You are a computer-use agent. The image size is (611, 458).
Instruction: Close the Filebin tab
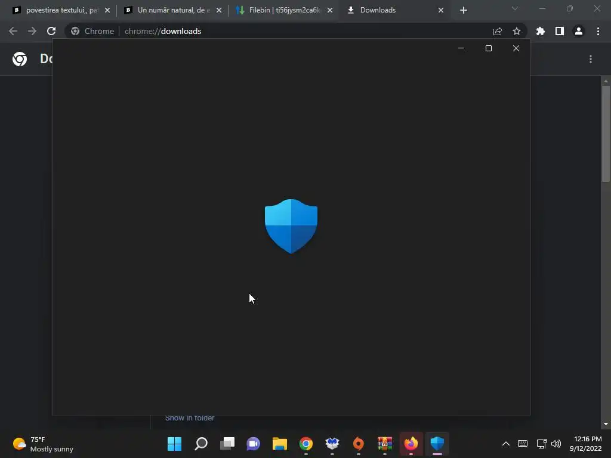click(x=330, y=10)
